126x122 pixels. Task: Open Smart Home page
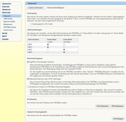coord(8,30)
